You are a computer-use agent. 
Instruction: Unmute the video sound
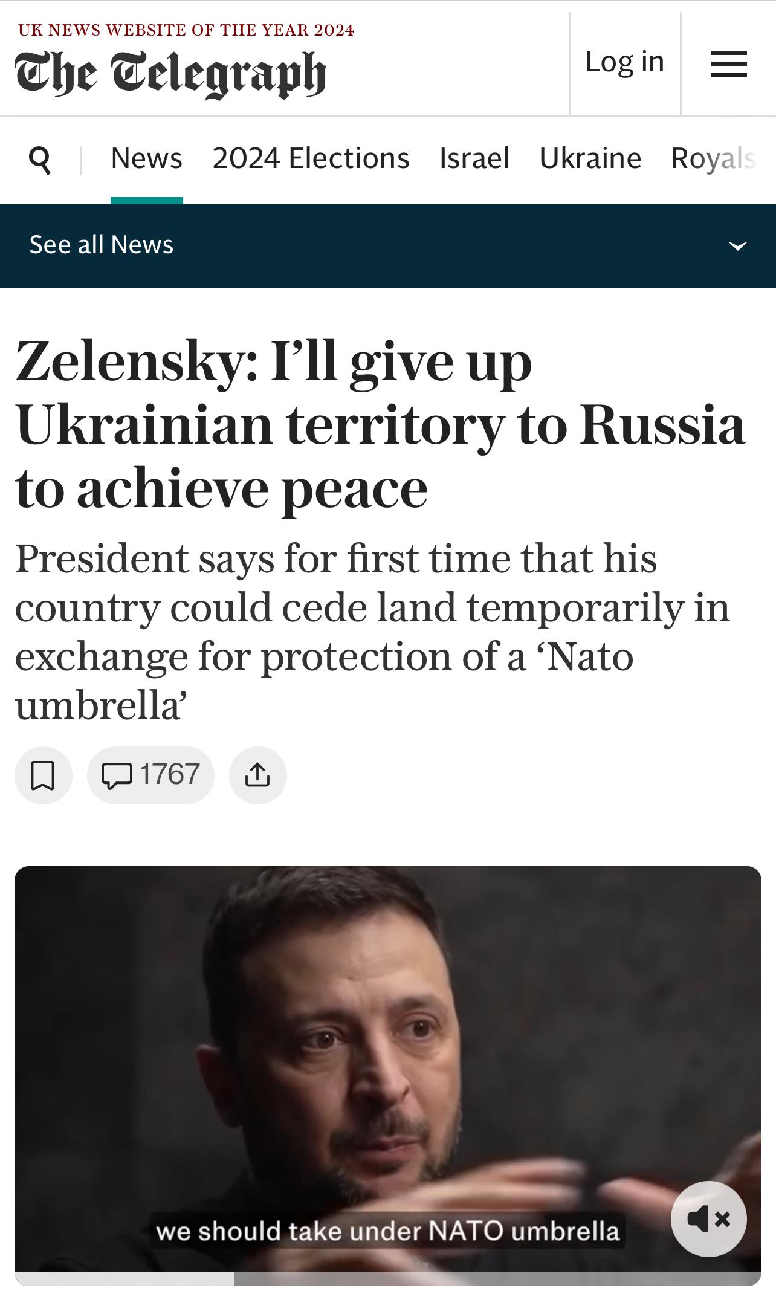(708, 1219)
